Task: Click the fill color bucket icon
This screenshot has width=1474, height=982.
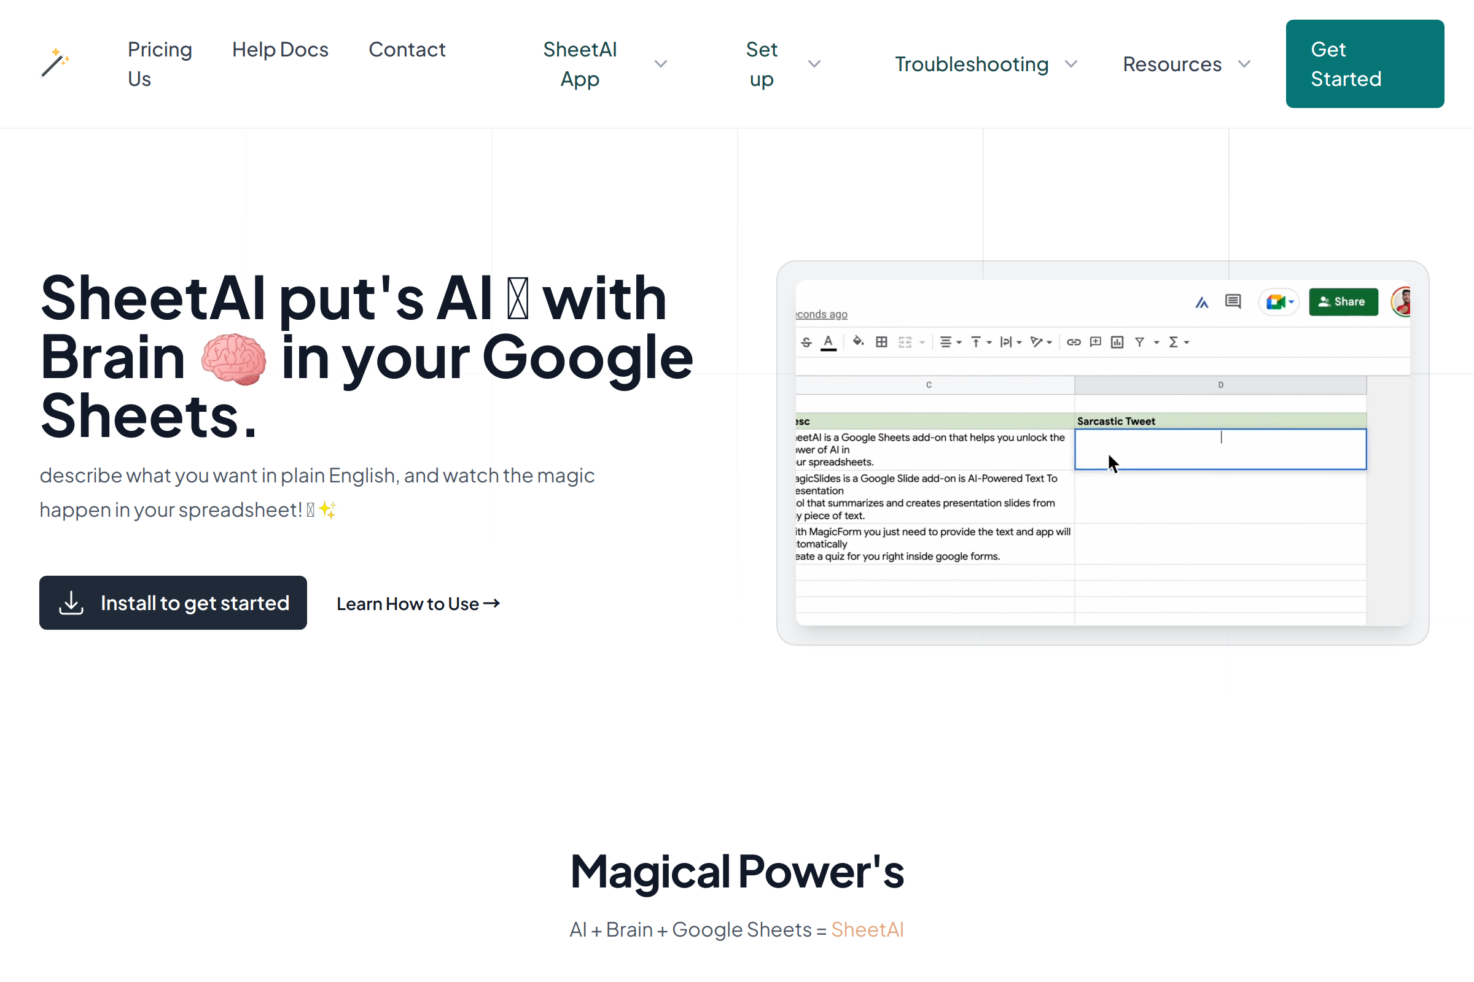Action: pyautogui.click(x=858, y=341)
